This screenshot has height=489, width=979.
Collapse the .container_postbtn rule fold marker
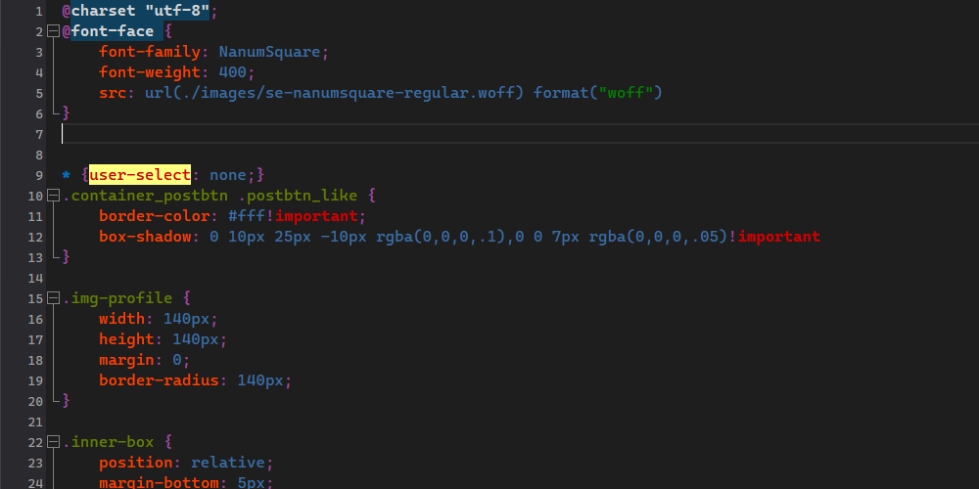coord(54,196)
